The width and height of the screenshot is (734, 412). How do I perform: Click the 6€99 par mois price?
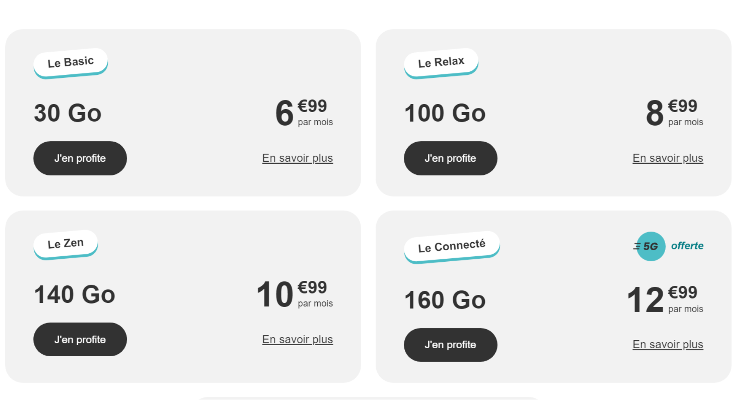304,113
